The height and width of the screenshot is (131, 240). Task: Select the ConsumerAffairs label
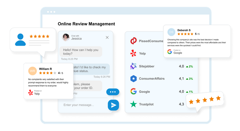[x=152, y=79]
